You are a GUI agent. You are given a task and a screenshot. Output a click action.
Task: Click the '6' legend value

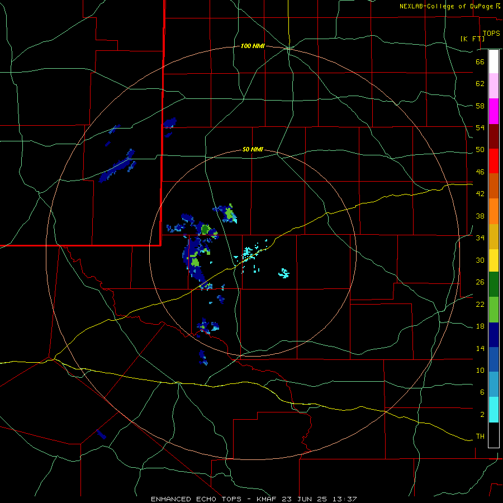[482, 392]
